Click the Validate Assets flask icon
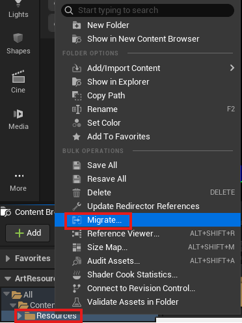Image resolution: width=242 pixels, height=323 pixels. (x=77, y=302)
